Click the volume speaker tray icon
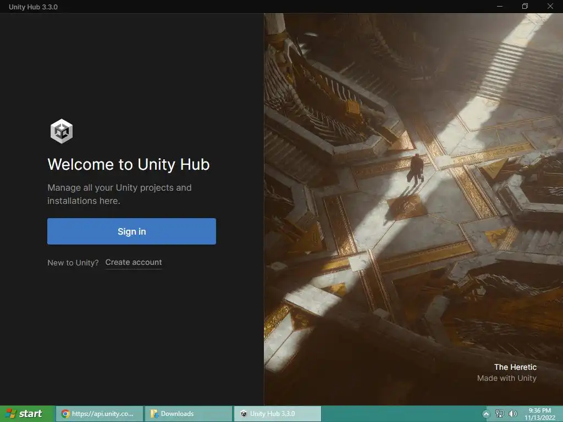Viewport: 563px width, 422px height. 513,414
